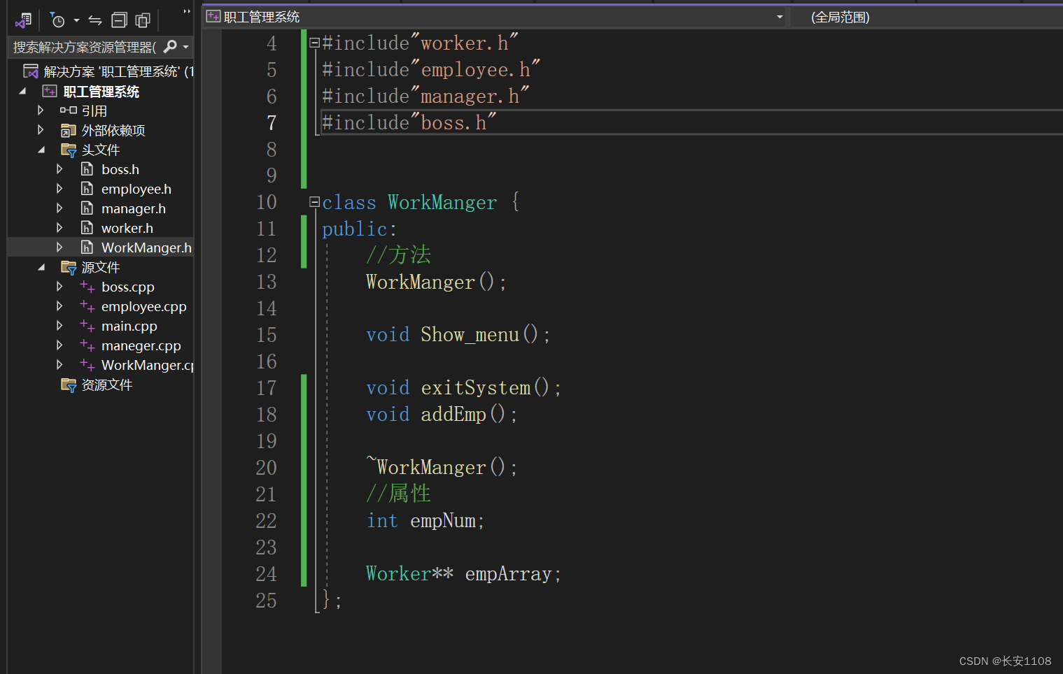Click the employee.cpp C++ file icon
1063x674 pixels.
click(x=87, y=306)
